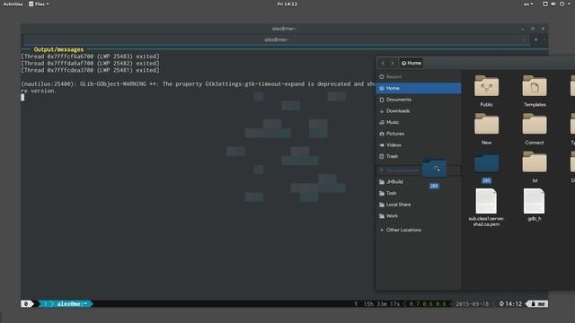Click the date 2015-09-18 in status bar

tap(472, 303)
